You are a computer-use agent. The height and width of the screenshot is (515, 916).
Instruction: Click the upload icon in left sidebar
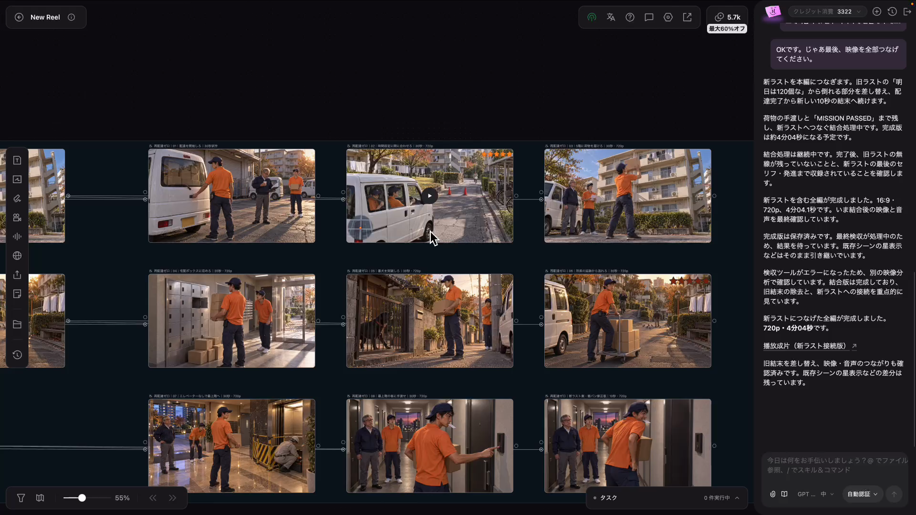pos(17,275)
